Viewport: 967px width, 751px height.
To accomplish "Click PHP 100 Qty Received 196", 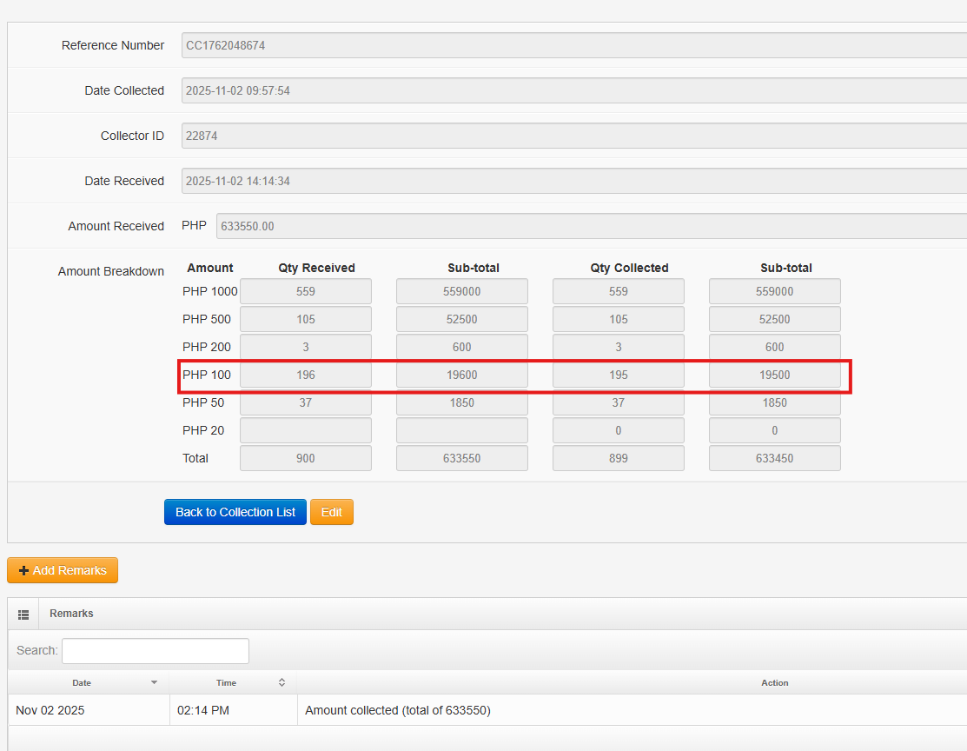I will pos(306,375).
